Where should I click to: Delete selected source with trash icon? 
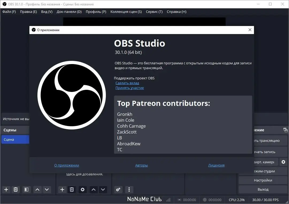click(x=72, y=190)
